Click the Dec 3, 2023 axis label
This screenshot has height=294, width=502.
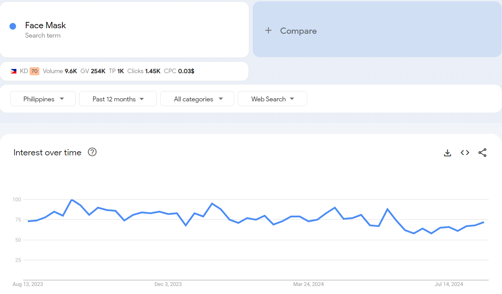pos(168,284)
